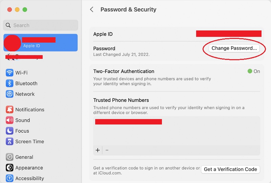Select the Apple ID sidebar entry
The width and height of the screenshot is (271, 183).
tap(41, 43)
